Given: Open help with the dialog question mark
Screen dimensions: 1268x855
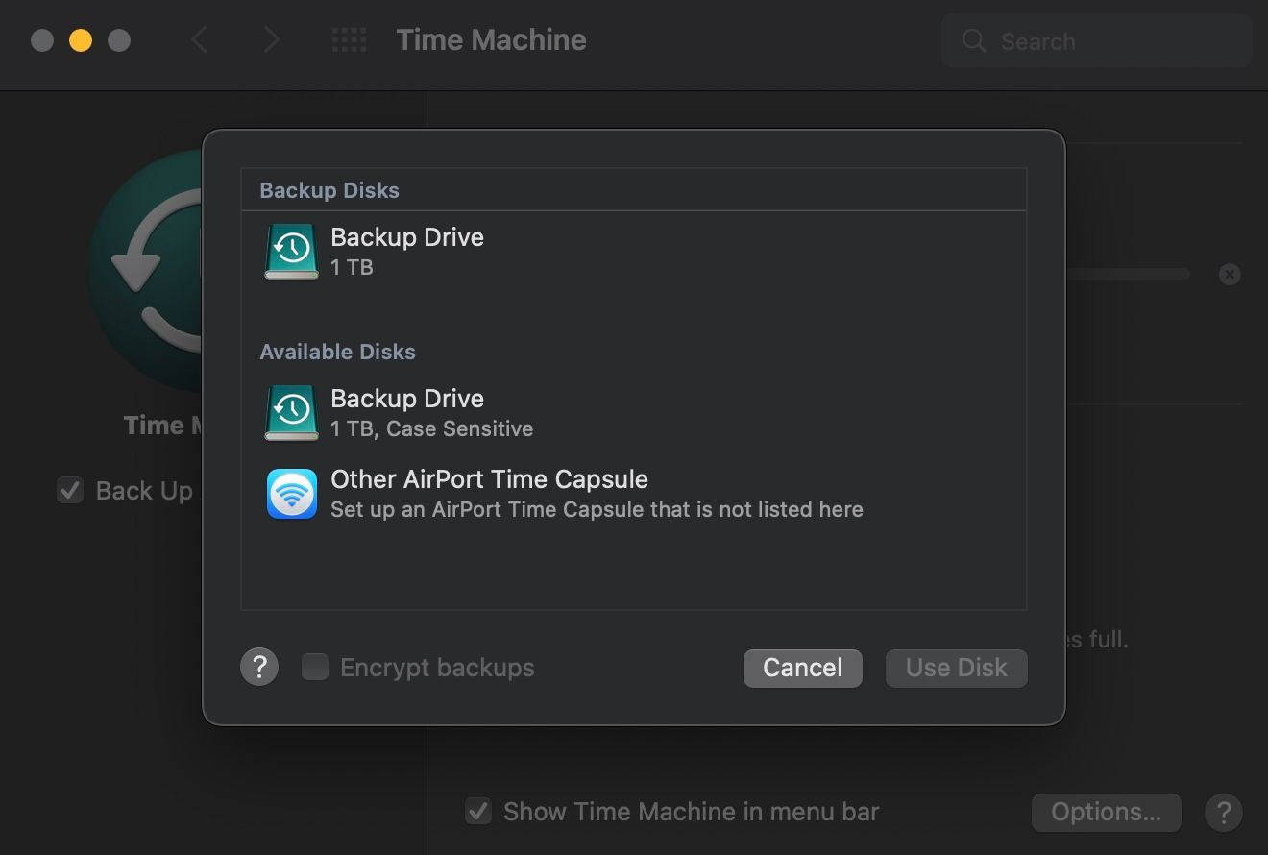Looking at the screenshot, I should tap(259, 667).
